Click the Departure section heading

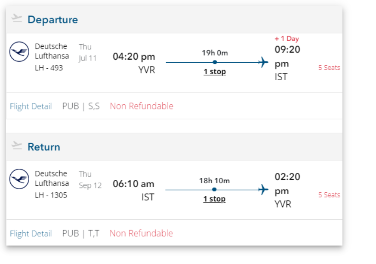tap(52, 20)
